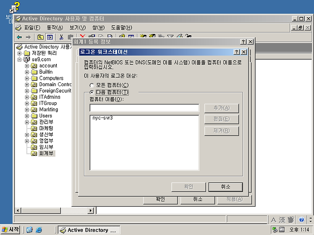Click the 컴퓨터 이름 input field

[x=144, y=108]
